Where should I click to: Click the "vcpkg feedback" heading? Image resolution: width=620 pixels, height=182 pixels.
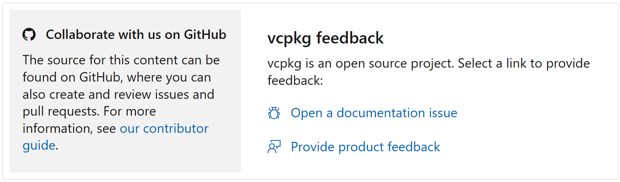[x=325, y=38]
